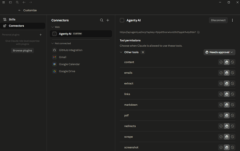Add a connector with plus icon
The width and height of the screenshot is (240, 151).
point(108,20)
